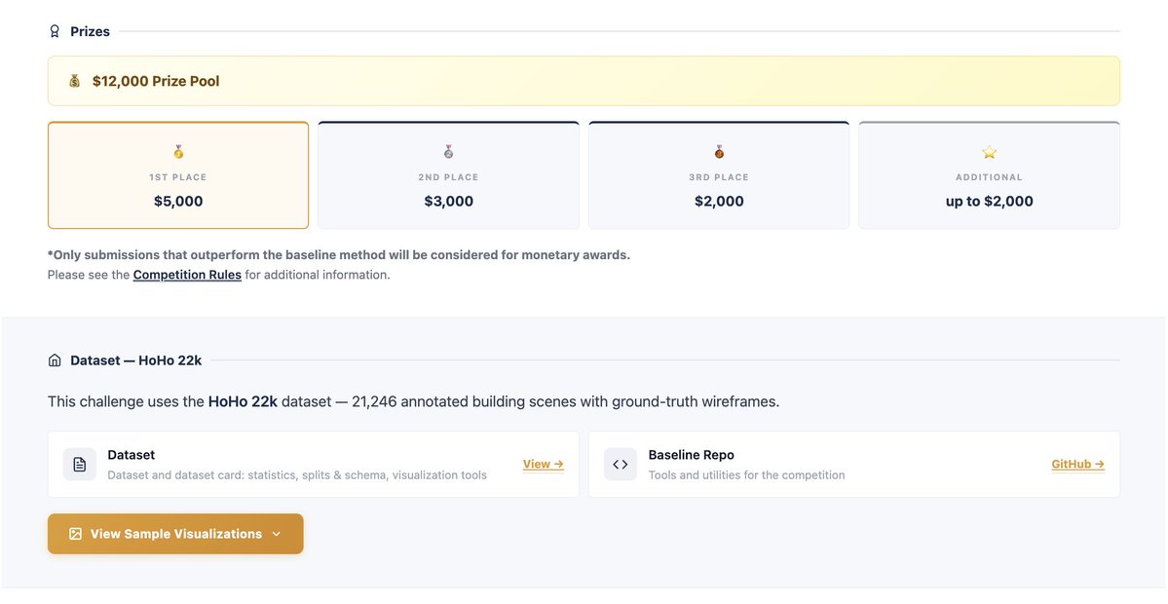This screenshot has width=1168, height=604.
Task: Click the code brackets icon in Baseline Repo card
Action: point(621,464)
